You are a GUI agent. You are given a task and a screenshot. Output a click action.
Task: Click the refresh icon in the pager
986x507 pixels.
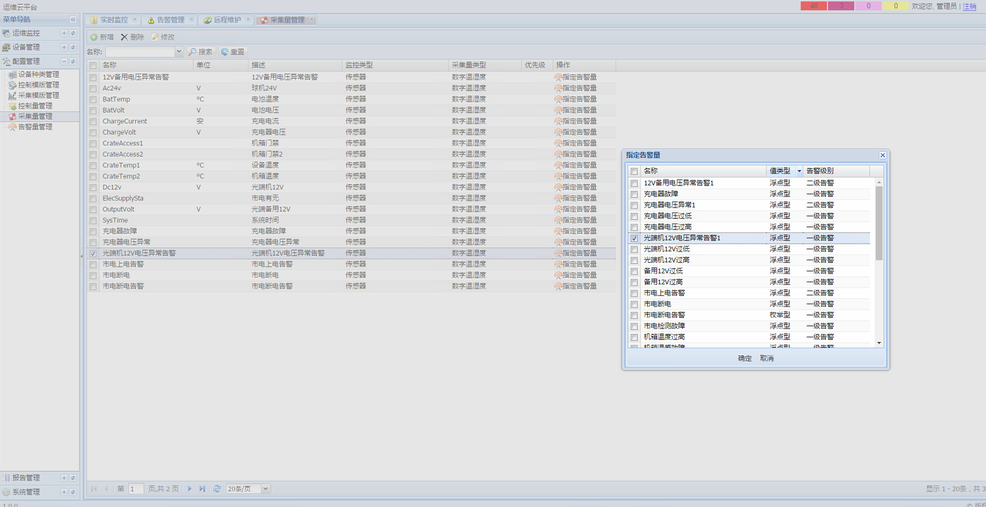coord(217,489)
